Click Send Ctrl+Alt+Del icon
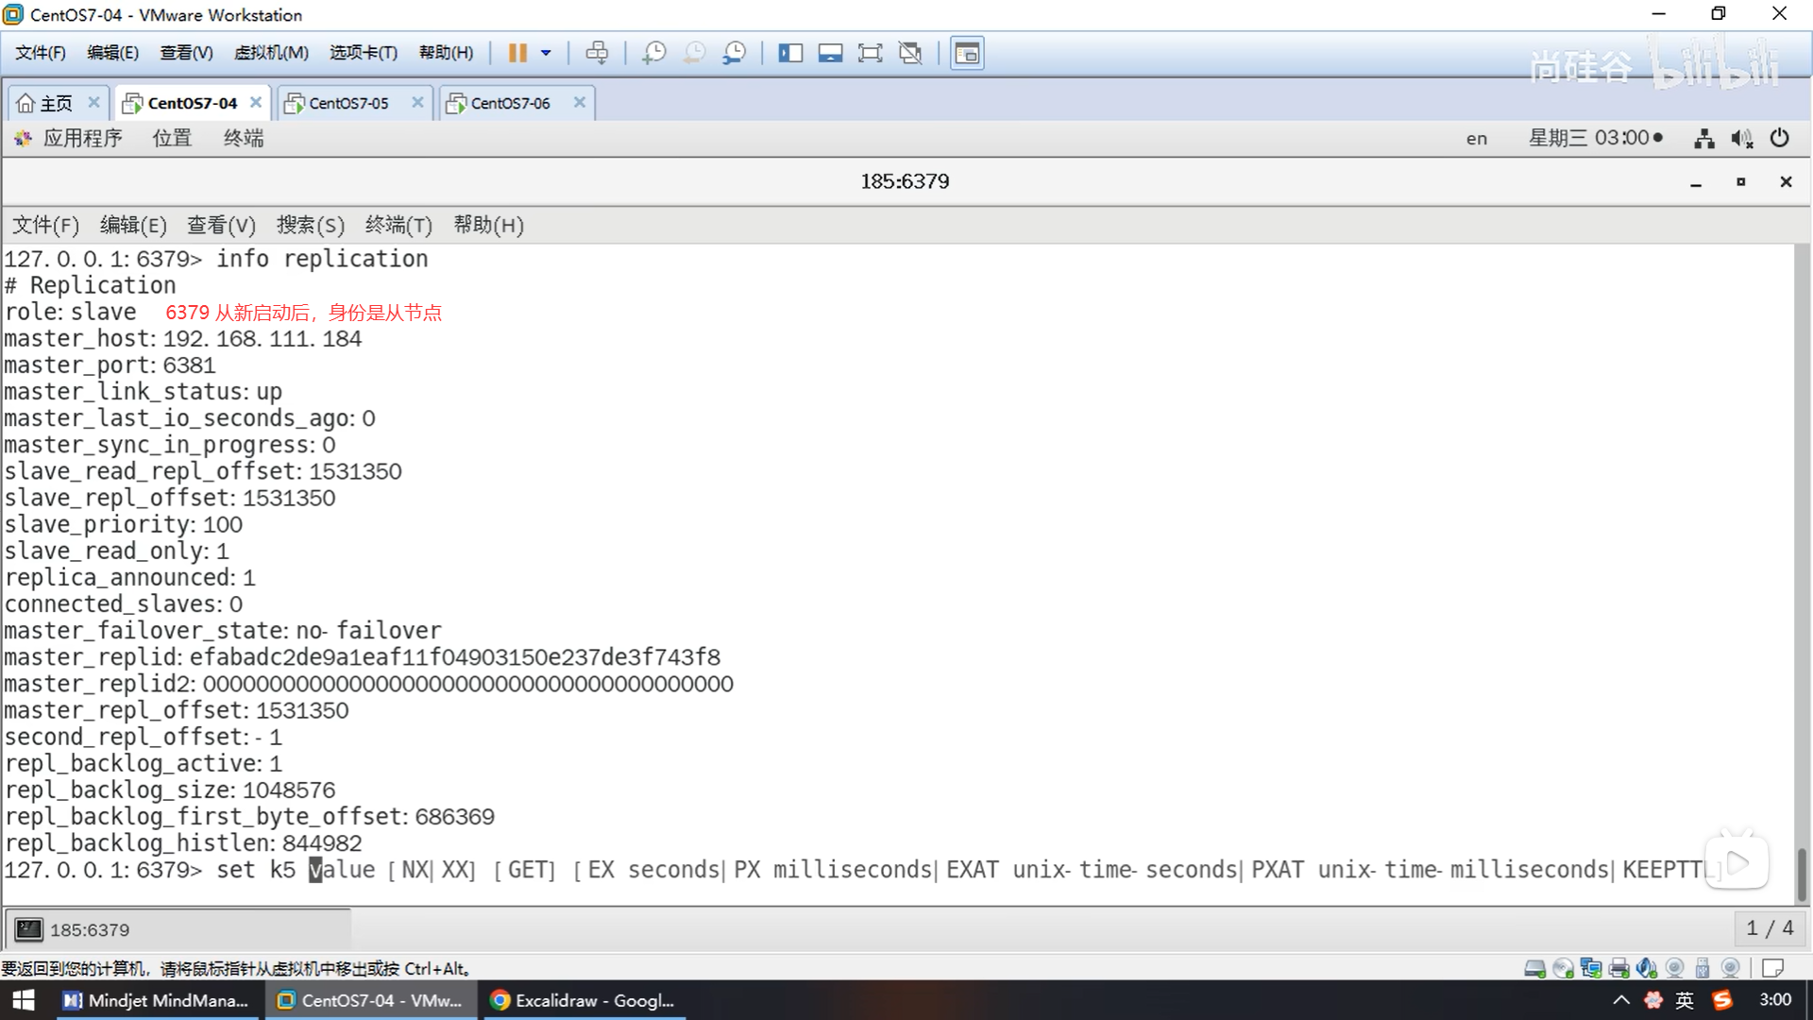Screen dimensions: 1813x1020 click(597, 53)
